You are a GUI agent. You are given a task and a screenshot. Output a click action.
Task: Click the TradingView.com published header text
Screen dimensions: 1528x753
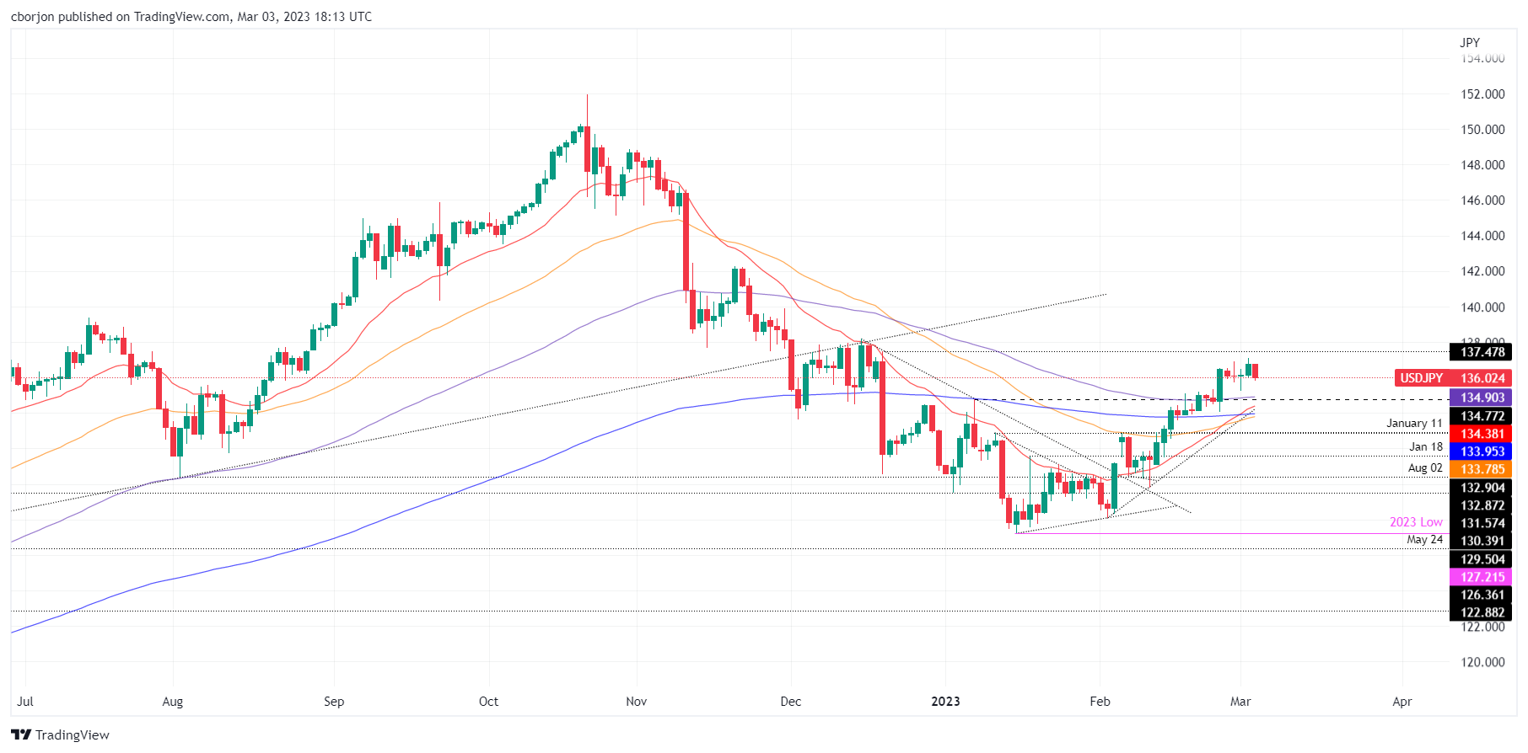(191, 16)
